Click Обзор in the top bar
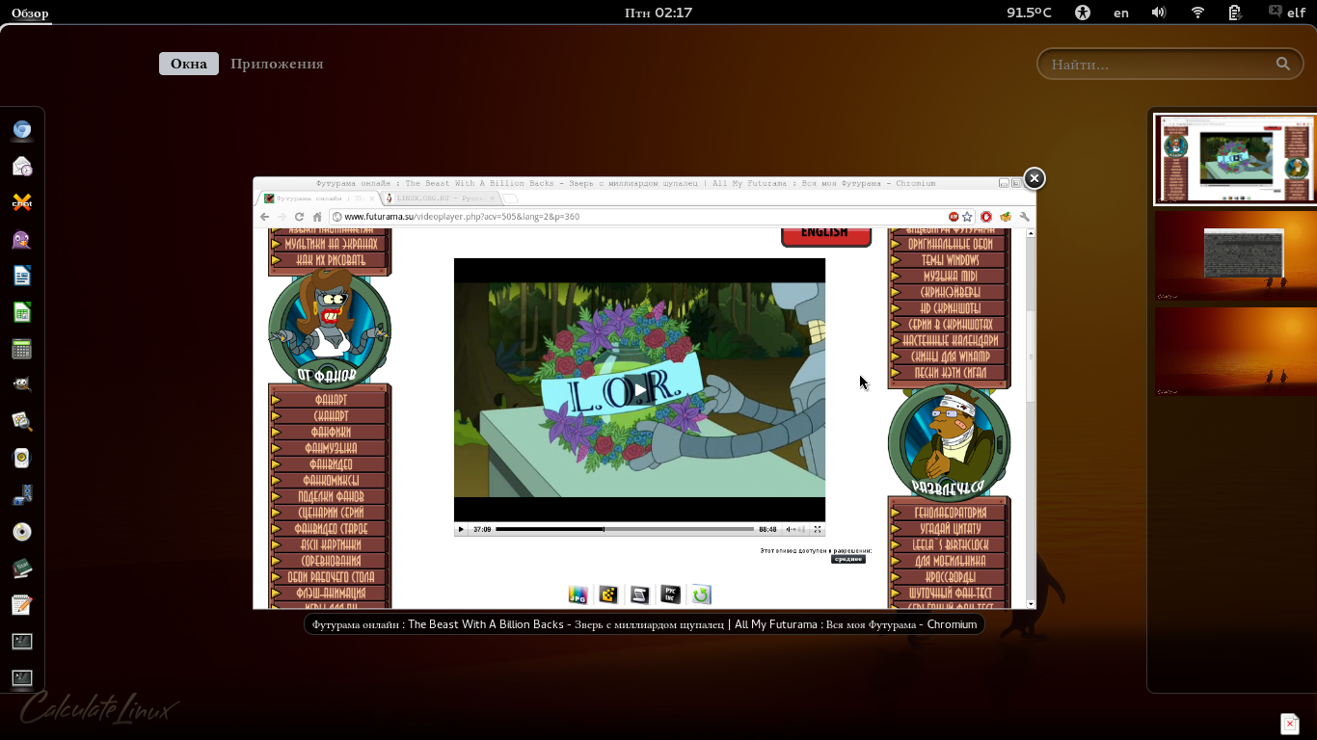This screenshot has height=740, width=1317. click(x=30, y=13)
